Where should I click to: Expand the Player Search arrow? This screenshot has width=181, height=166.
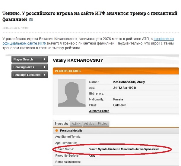(45, 59)
